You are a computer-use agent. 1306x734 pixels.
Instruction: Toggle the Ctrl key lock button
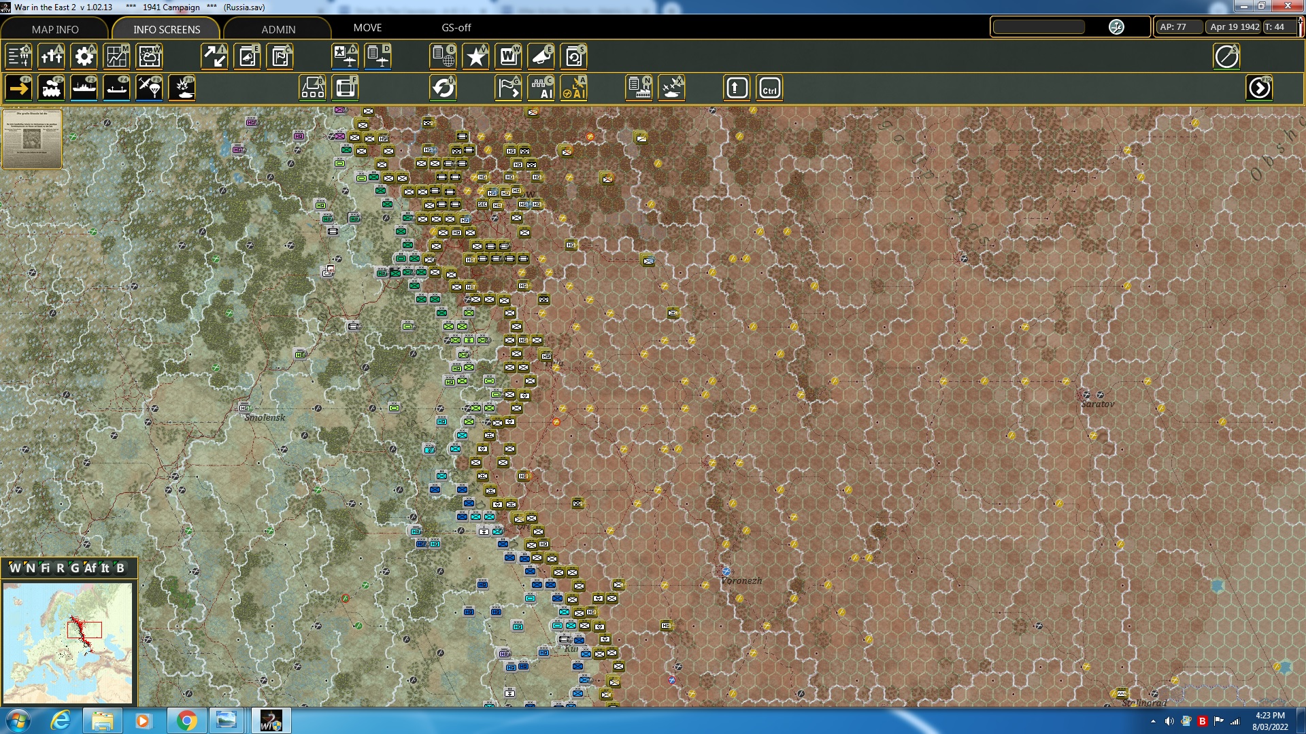[x=769, y=88]
